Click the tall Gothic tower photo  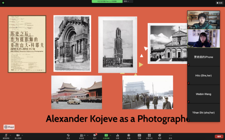pyautogui.click(x=118, y=45)
